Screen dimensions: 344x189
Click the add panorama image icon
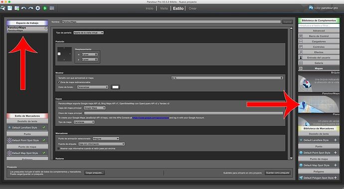click(x=16, y=8)
